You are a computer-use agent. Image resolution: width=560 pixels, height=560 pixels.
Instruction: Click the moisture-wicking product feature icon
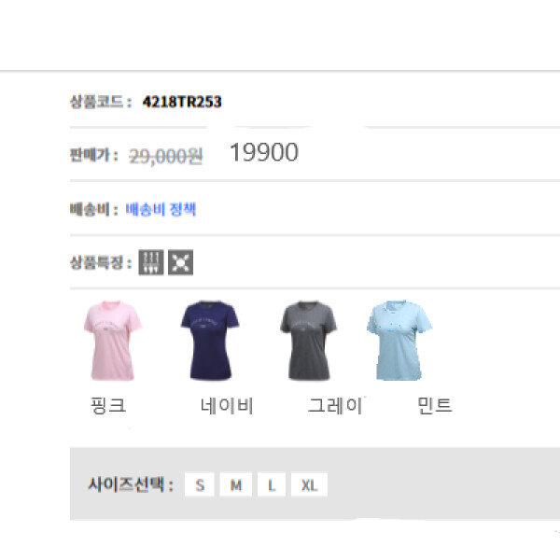click(x=151, y=262)
